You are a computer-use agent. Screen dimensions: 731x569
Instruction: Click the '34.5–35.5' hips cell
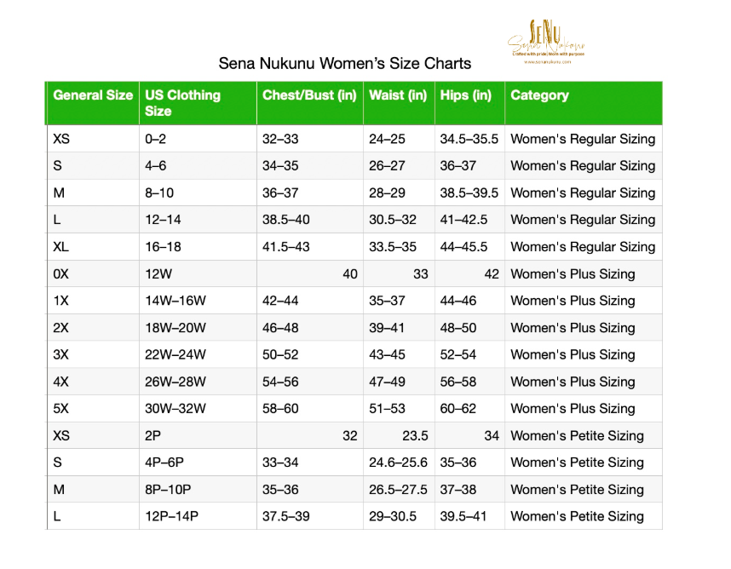pyautogui.click(x=469, y=139)
